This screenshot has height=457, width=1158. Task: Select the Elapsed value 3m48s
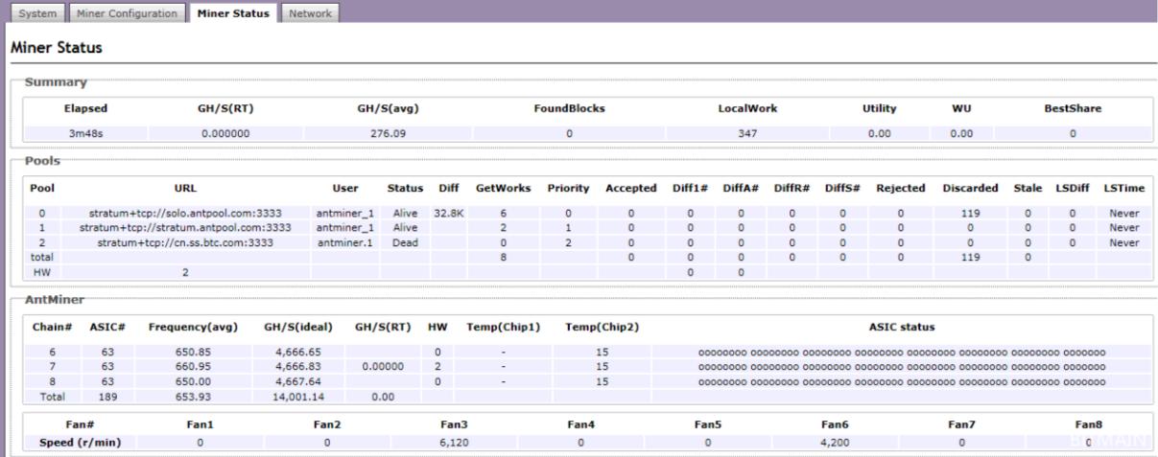pyautogui.click(x=84, y=134)
